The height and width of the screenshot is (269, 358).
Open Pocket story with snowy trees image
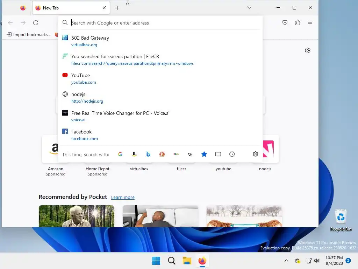coord(244,216)
